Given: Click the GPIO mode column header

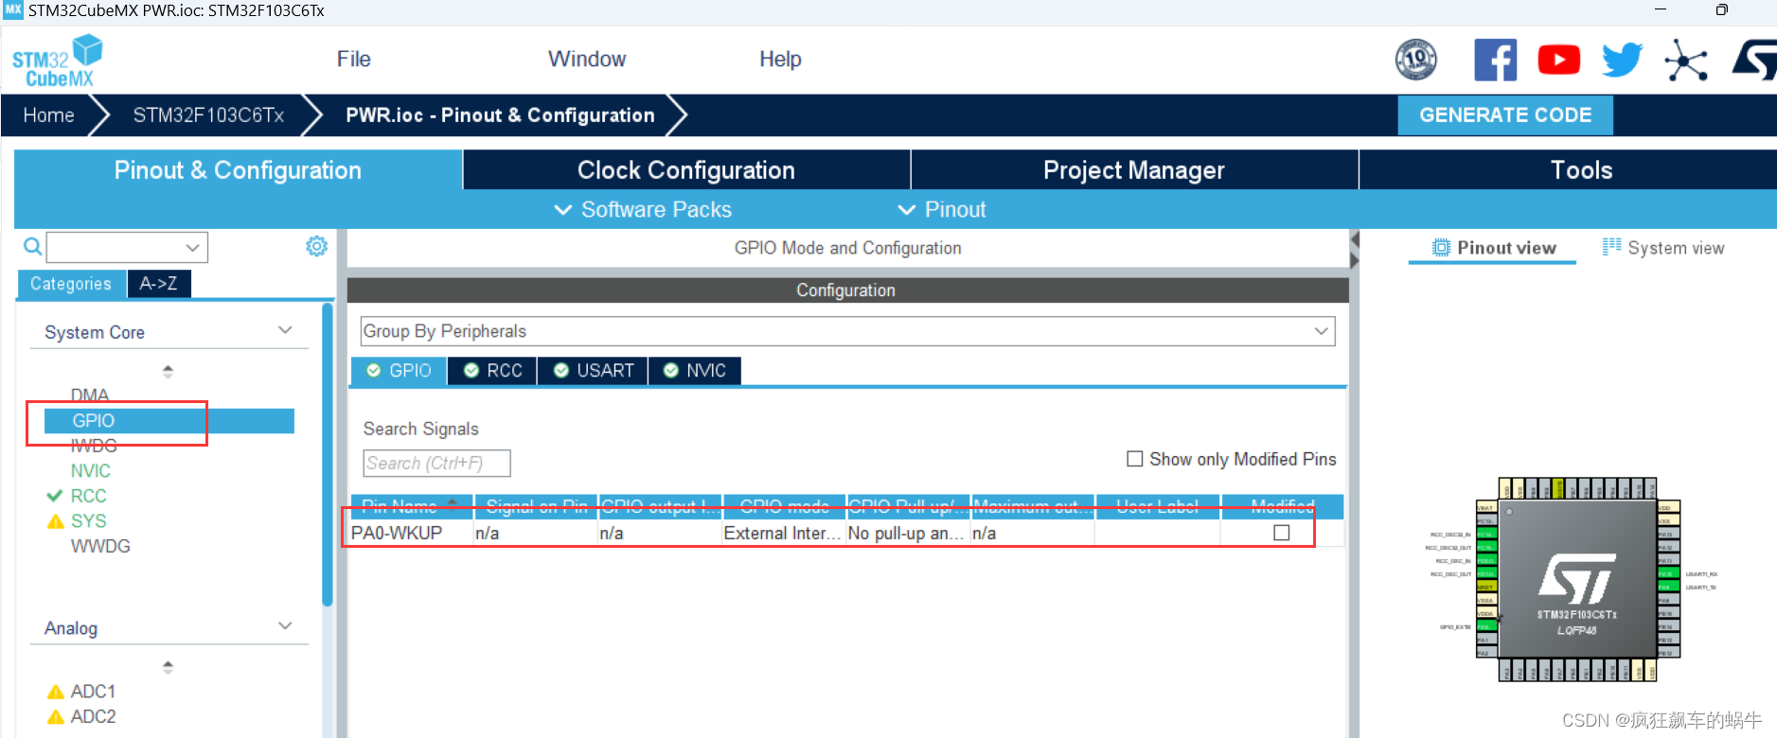Looking at the screenshot, I should [x=784, y=506].
